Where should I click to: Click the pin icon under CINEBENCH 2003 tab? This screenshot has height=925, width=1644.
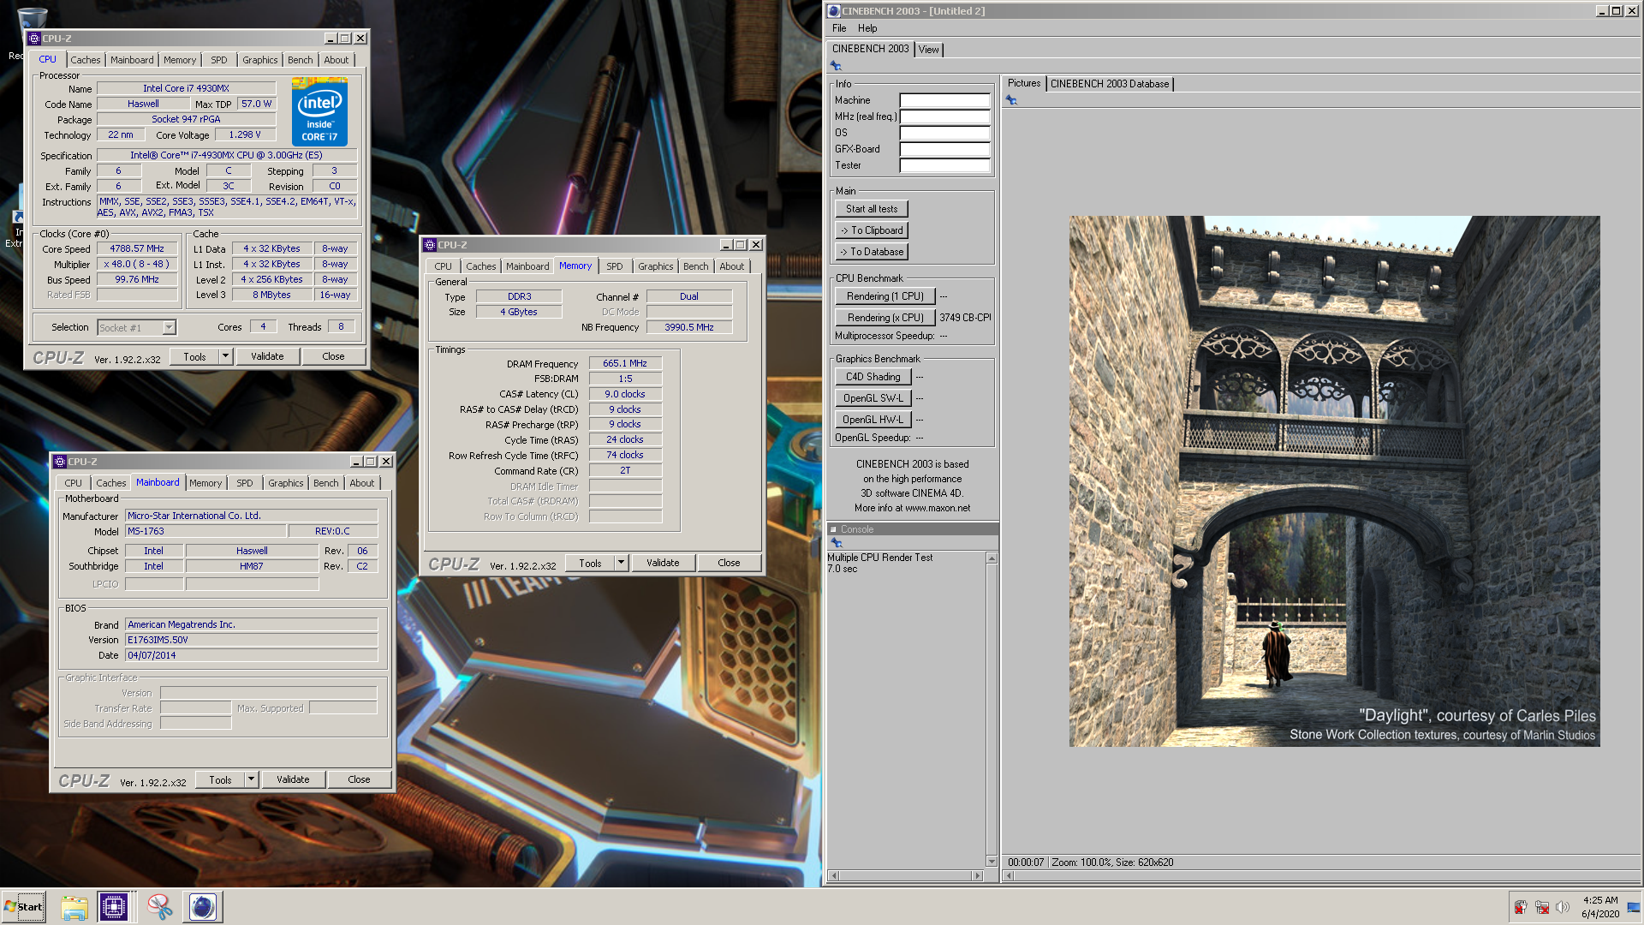tap(837, 66)
